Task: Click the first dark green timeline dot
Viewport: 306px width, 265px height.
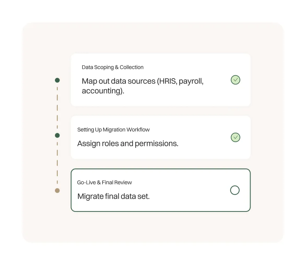Action: pos(57,80)
